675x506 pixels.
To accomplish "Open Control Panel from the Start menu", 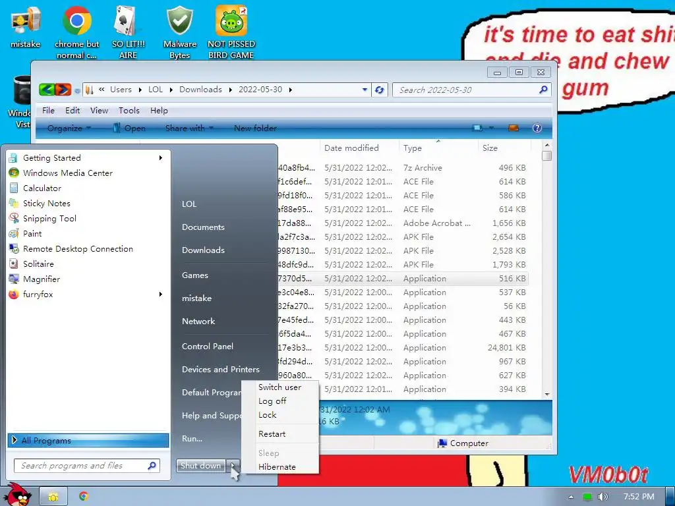I will (208, 347).
